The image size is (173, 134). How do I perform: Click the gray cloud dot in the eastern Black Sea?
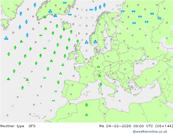[153, 64]
